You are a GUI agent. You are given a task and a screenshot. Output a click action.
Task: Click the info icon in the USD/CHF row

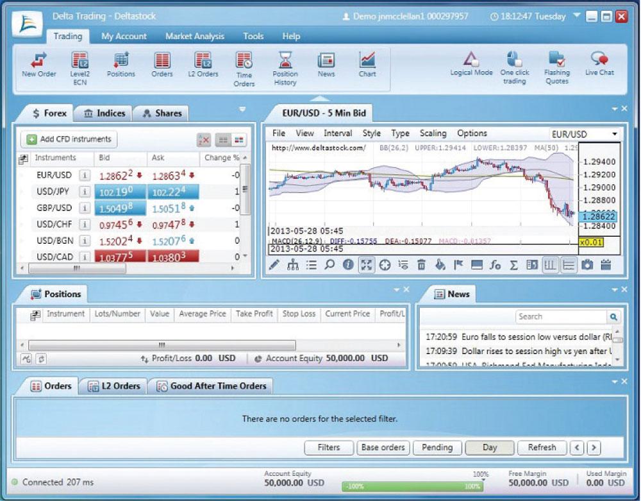(84, 225)
